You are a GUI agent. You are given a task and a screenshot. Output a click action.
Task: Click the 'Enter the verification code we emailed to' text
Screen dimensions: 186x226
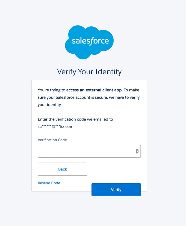pos(75,119)
